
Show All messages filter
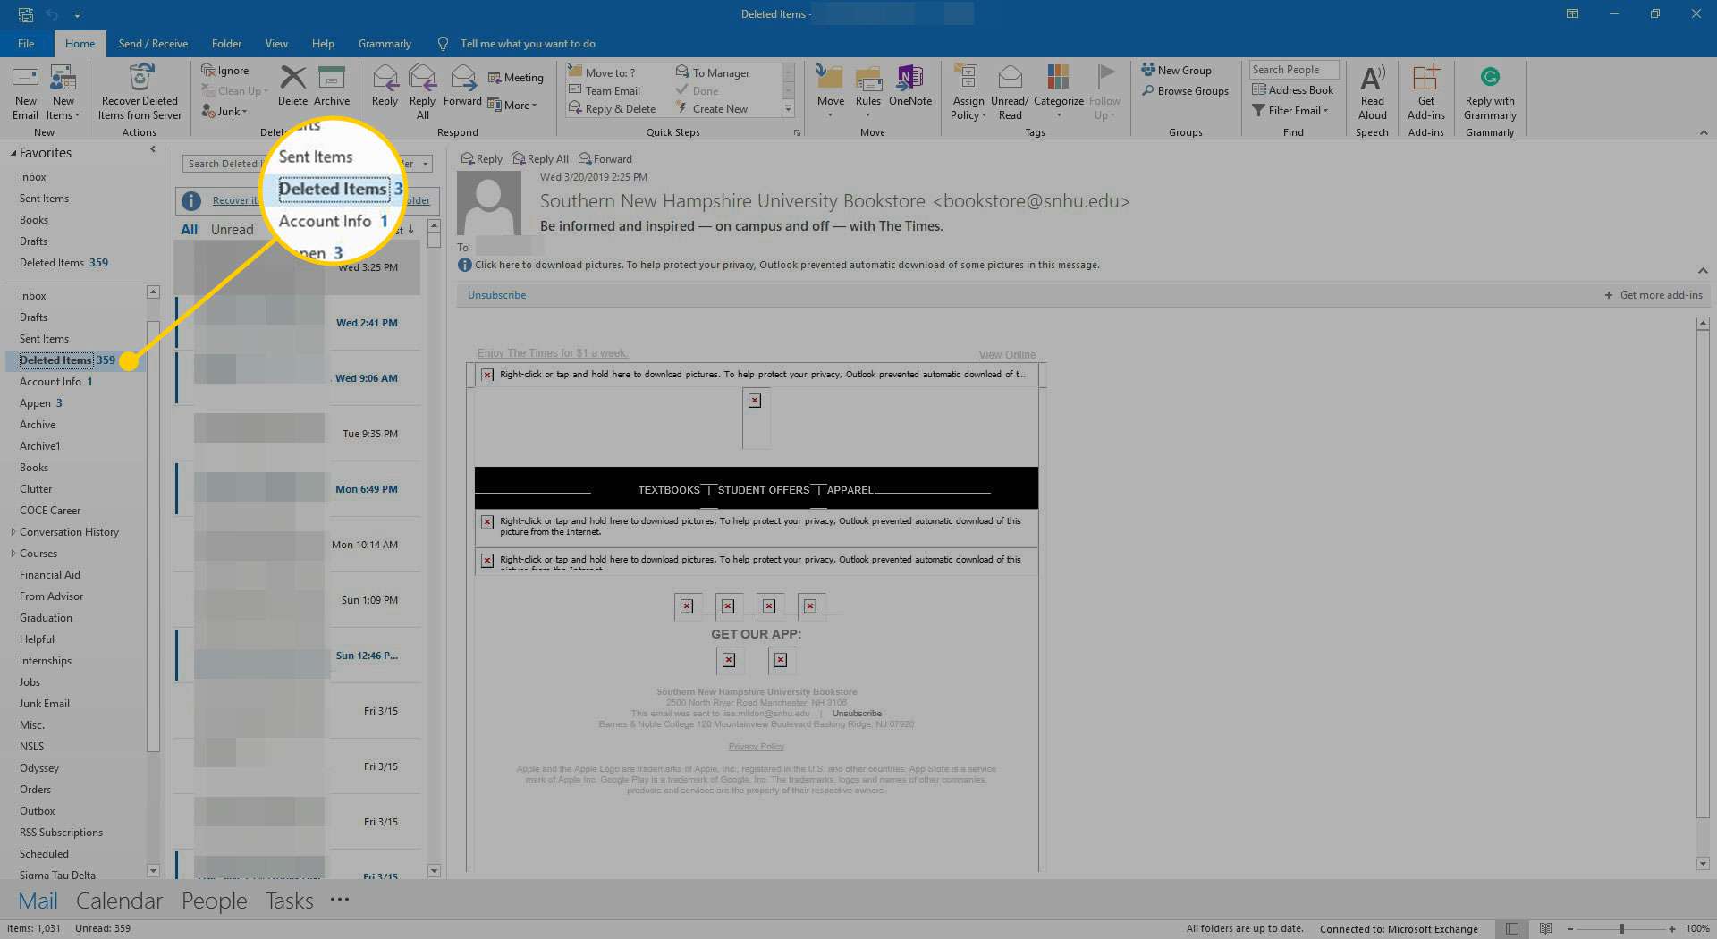[189, 230]
